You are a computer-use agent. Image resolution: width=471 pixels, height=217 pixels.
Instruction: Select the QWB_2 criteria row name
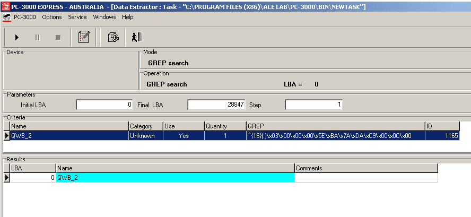coord(69,135)
